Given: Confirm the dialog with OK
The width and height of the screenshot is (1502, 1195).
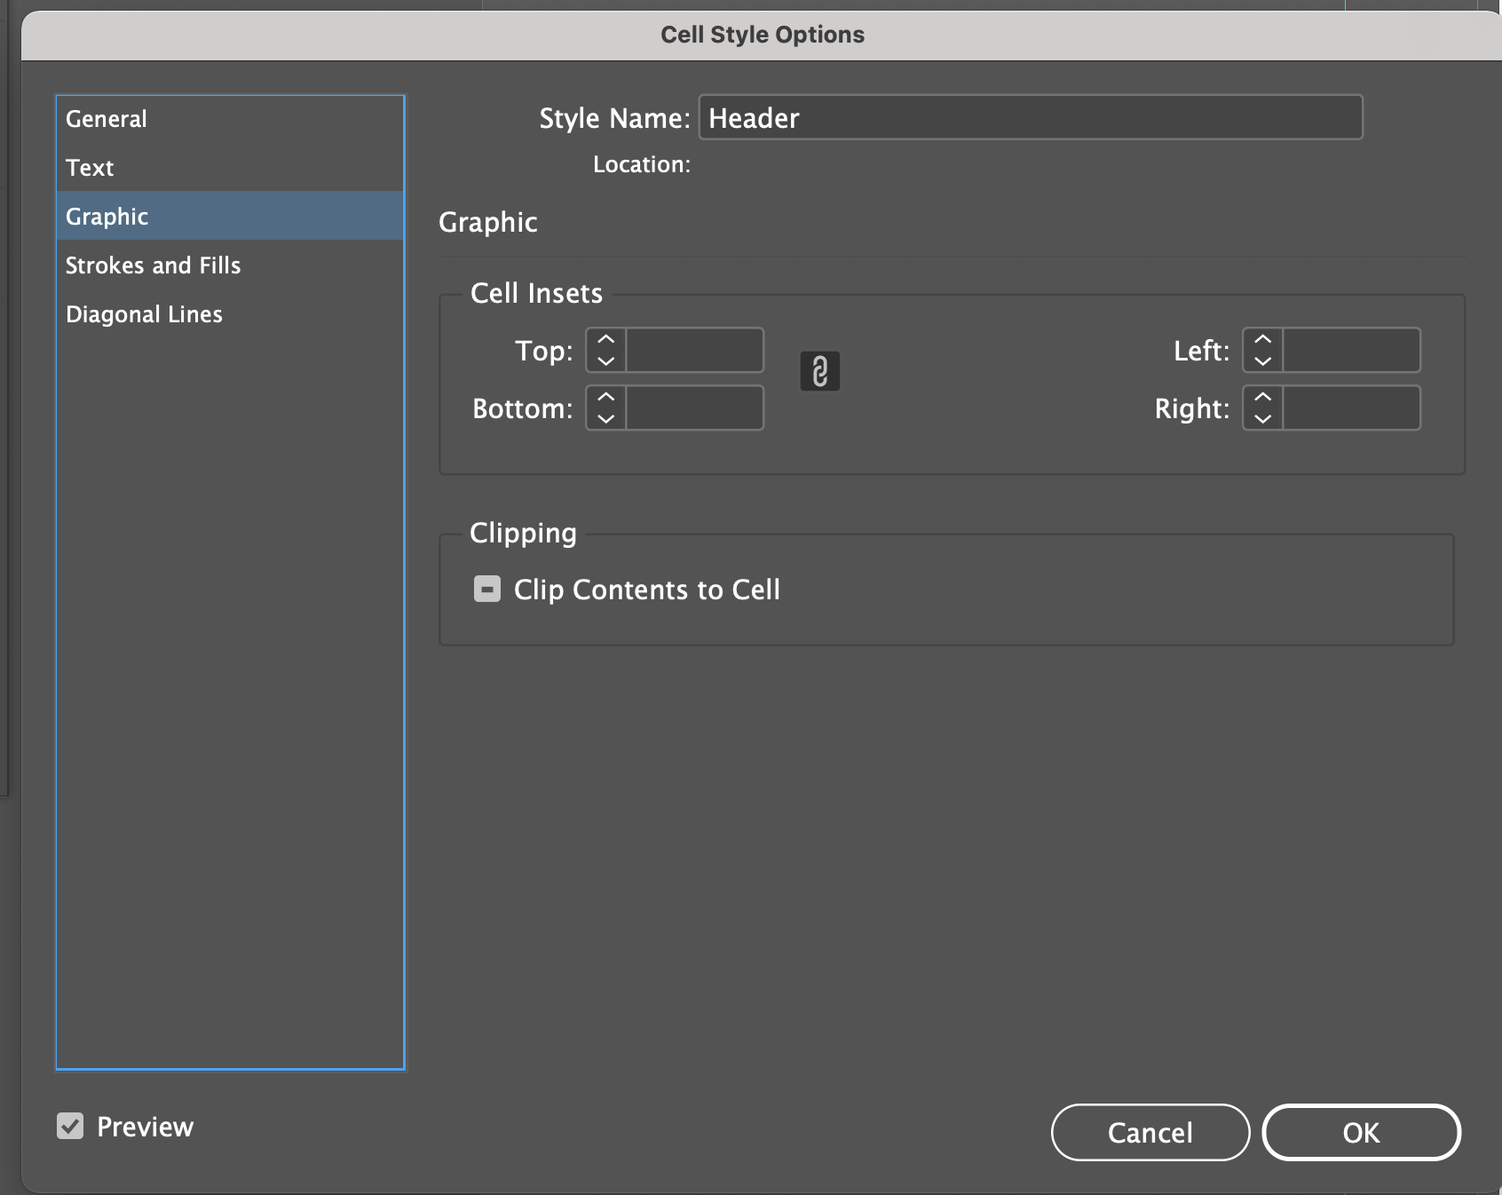Looking at the screenshot, I should (x=1361, y=1132).
